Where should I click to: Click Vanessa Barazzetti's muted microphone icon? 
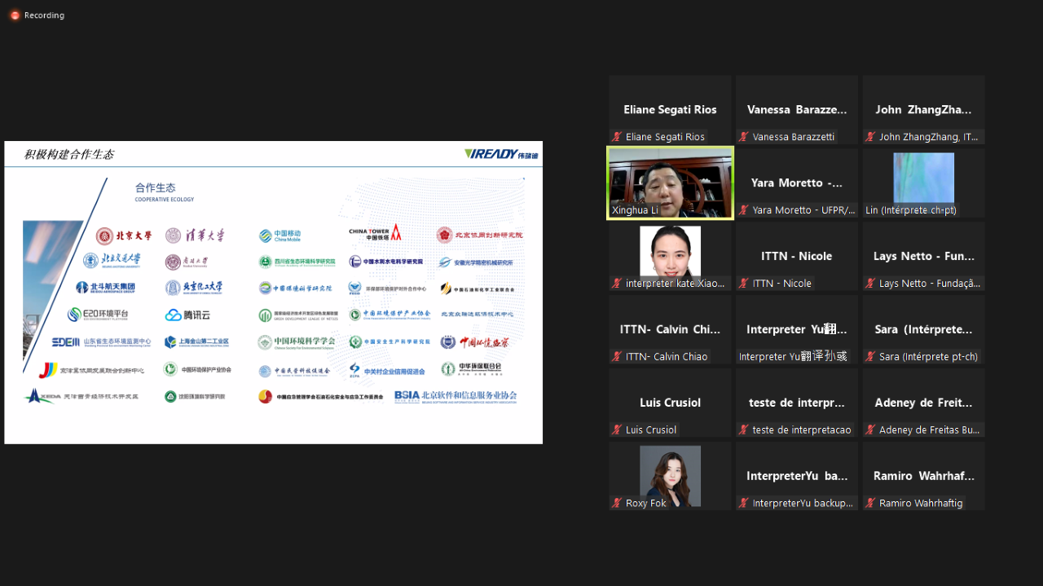pyautogui.click(x=744, y=137)
